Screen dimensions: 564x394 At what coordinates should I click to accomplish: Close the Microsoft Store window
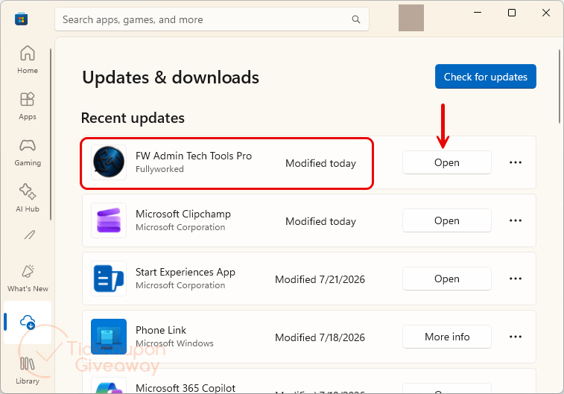tap(546, 13)
